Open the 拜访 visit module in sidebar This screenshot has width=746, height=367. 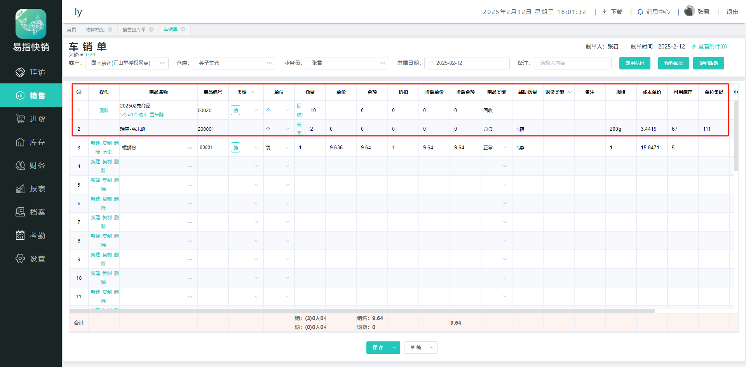point(31,72)
